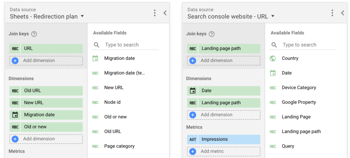Open the three-dot menu of the Search console data source
The image size is (350, 158).
(332, 13)
